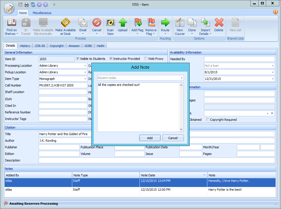Click inside the note text area
This screenshot has width=281, height=209.
point(137,106)
